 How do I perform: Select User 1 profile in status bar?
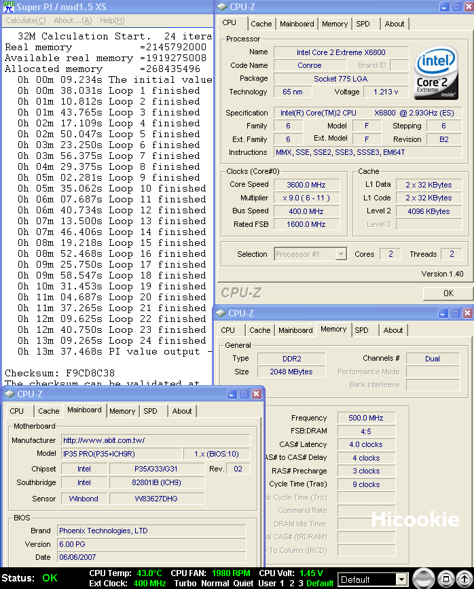tap(271, 584)
